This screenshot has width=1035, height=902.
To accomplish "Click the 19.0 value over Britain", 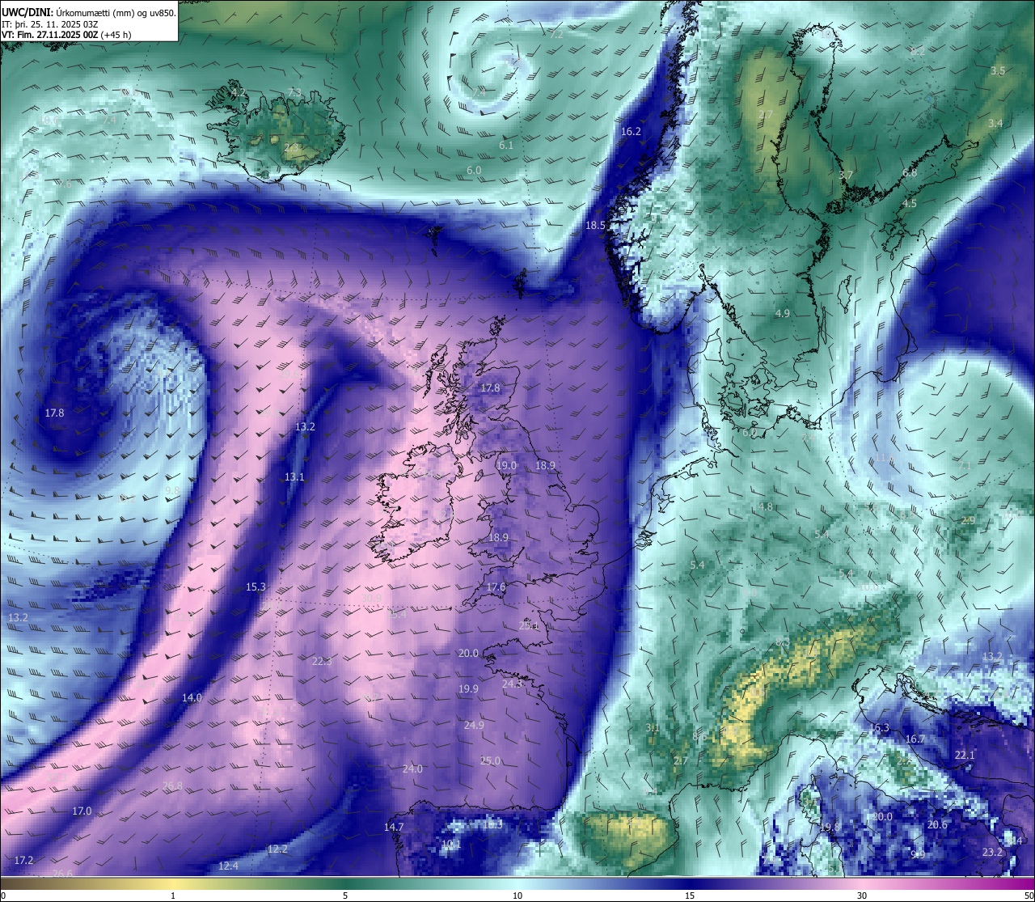I will (x=506, y=465).
